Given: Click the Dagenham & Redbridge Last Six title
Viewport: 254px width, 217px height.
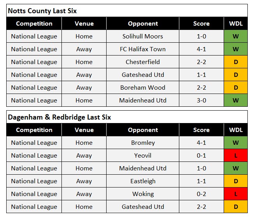Looking at the screenshot, I should [x=59, y=117].
